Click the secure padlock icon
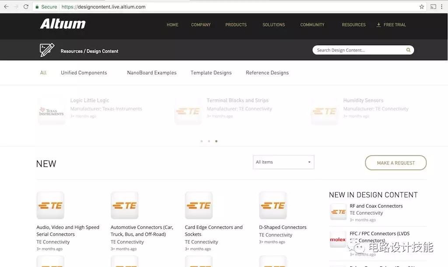This screenshot has height=267, width=448. (37, 7)
